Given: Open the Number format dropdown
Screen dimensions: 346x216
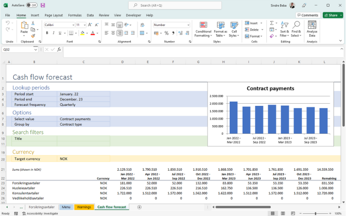Looking at the screenshot, I should (x=188, y=25).
